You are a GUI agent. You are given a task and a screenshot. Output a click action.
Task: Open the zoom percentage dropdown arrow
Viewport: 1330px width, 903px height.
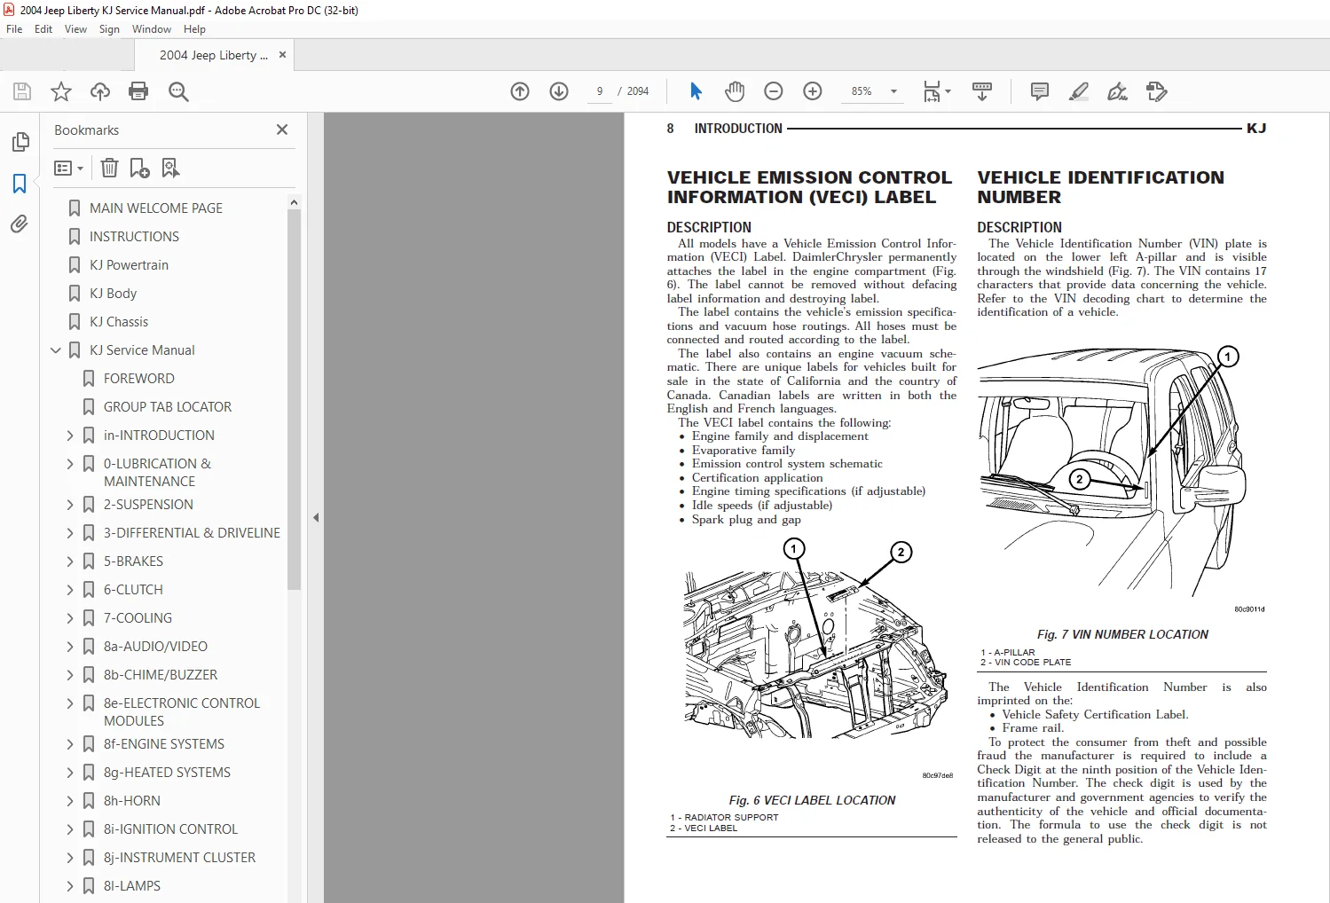point(893,91)
